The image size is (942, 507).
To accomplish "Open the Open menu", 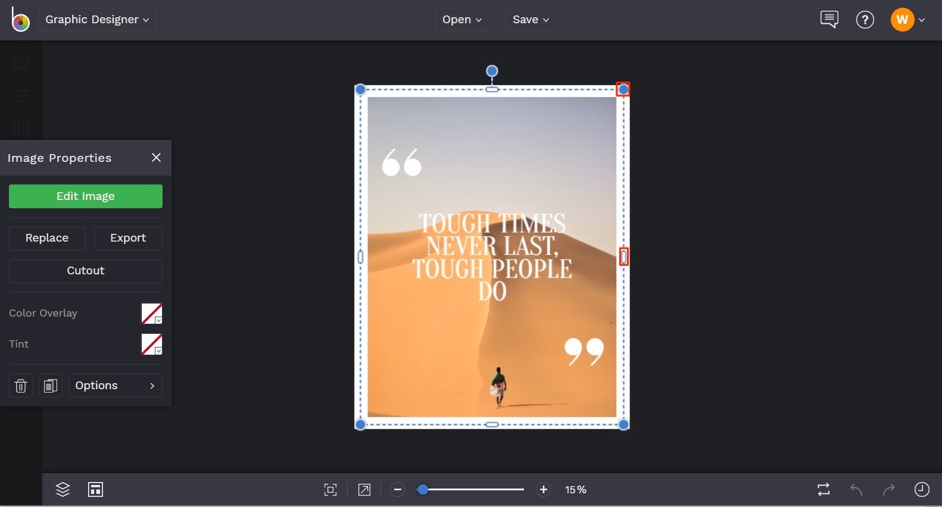I will (461, 20).
